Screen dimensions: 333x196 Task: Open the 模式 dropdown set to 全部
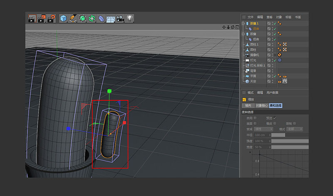(x=294, y=129)
